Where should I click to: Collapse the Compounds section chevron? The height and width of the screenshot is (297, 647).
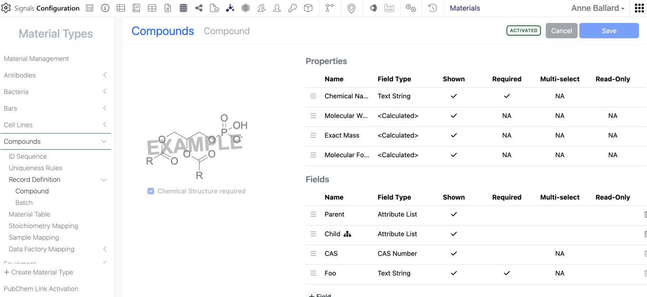(x=104, y=142)
